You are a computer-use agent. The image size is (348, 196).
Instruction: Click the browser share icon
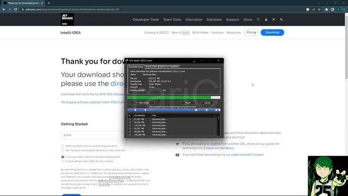(314, 10)
